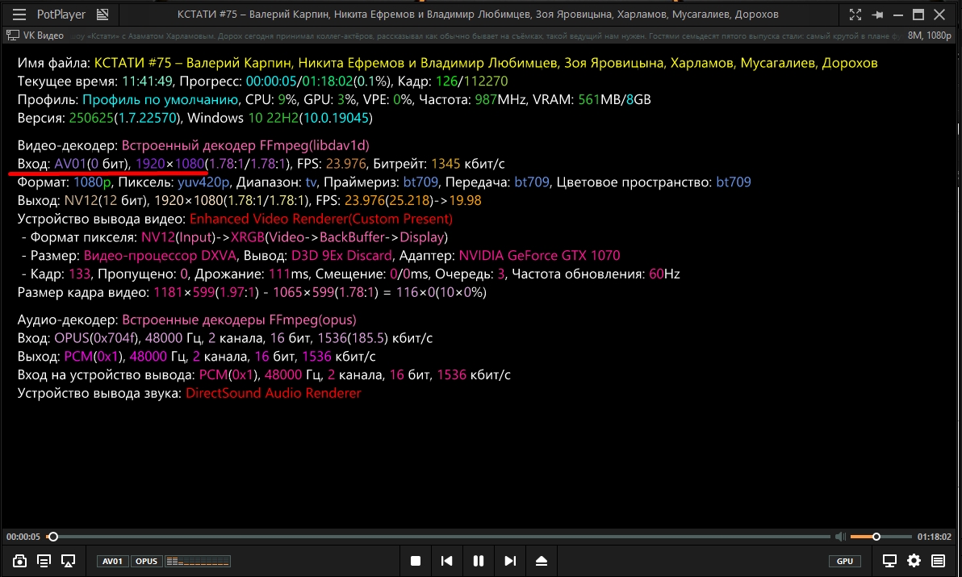962x577 pixels.
Task: Click the skin icon beside the PotPlayer title
Action: click(102, 15)
